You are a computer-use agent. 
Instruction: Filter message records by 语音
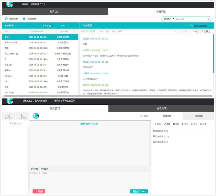pyautogui.click(x=114, y=31)
